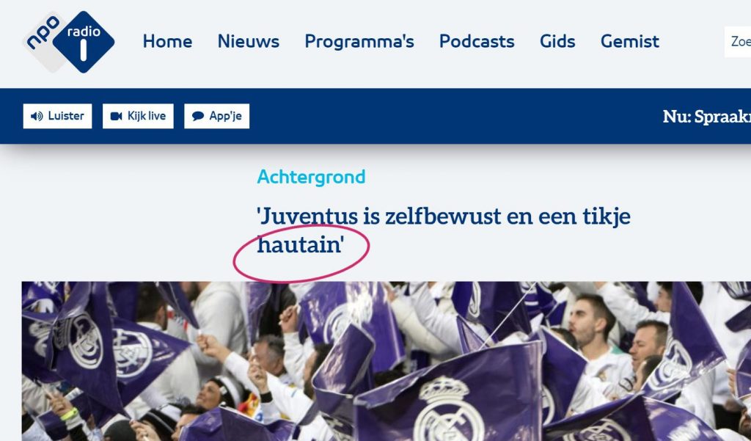Go to the Nieuws section
Screen dimensions: 751x441
(248, 42)
